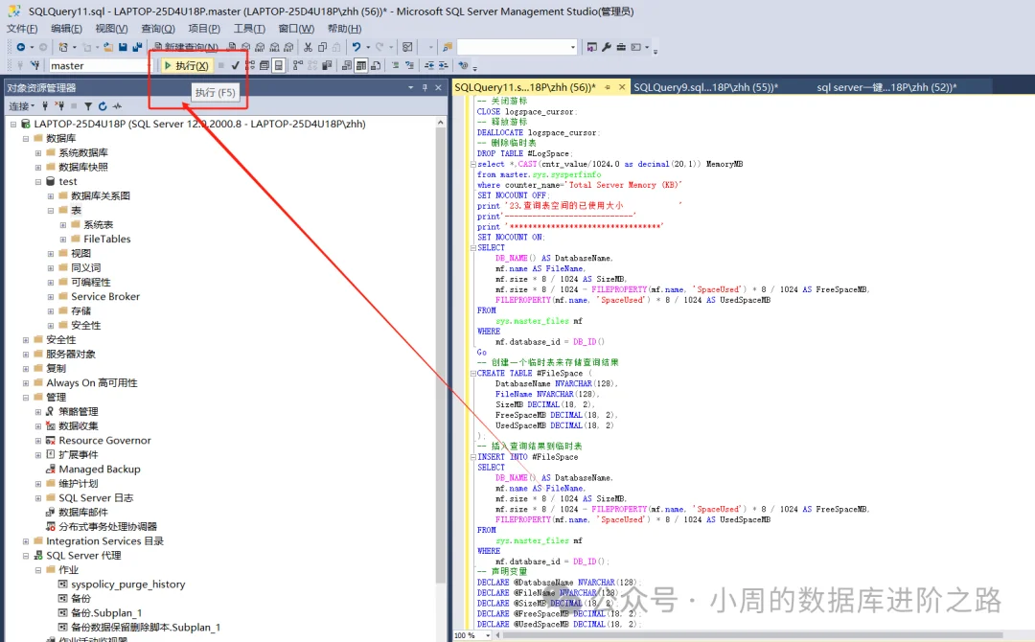The width and height of the screenshot is (1035, 642).
Task: Click the Save floppy disk icon
Action: click(x=123, y=47)
